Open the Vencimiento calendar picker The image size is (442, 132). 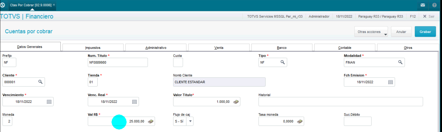point(49,102)
